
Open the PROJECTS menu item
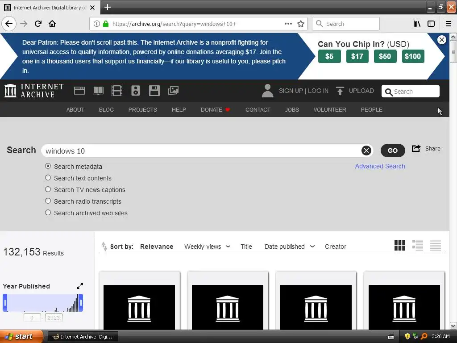click(142, 110)
